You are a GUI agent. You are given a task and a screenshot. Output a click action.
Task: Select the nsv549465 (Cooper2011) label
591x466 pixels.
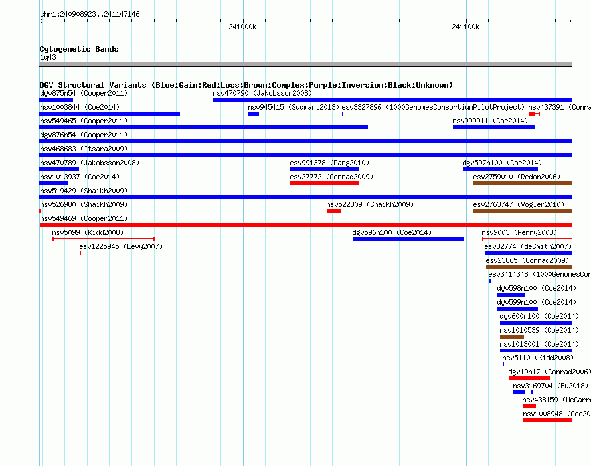[84, 121]
